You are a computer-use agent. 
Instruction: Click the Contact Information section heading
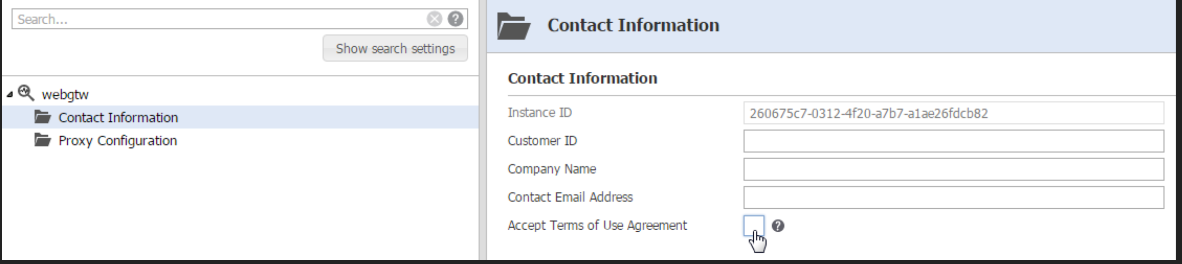pos(582,78)
